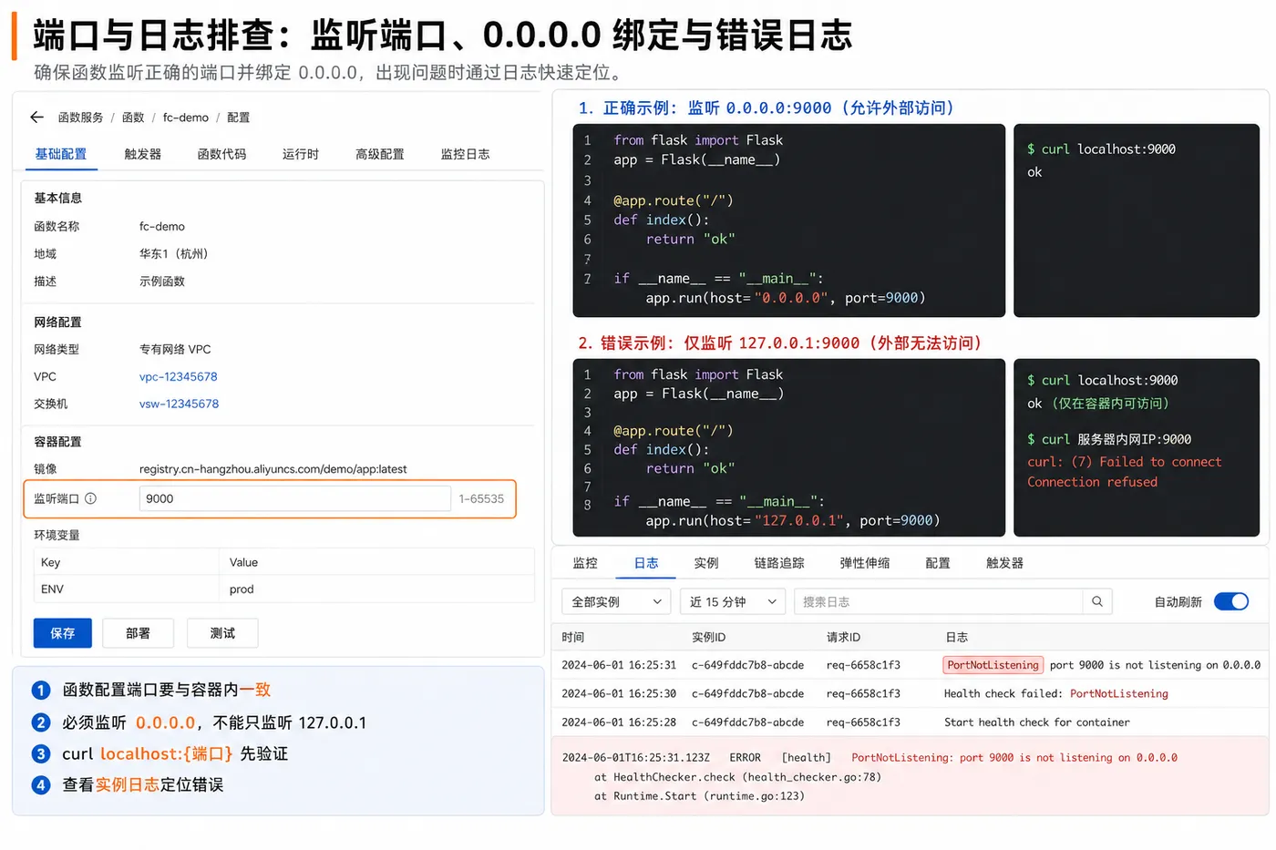Select the 配置 tab in log panel

point(938,563)
